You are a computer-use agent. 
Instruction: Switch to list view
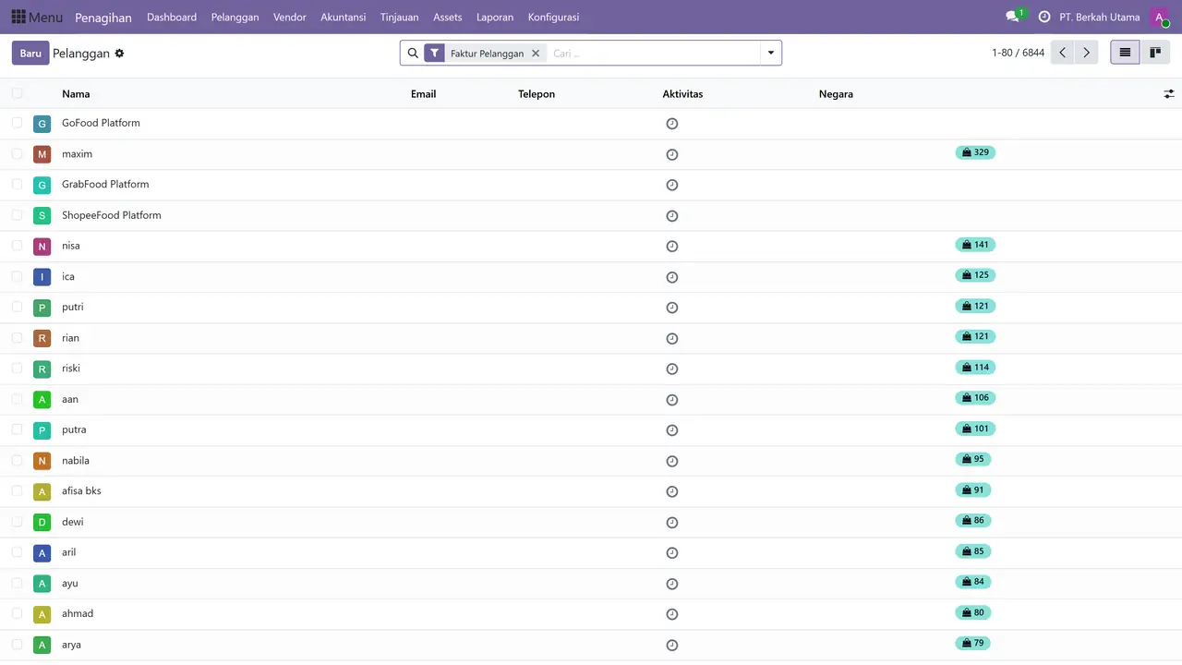(x=1125, y=53)
